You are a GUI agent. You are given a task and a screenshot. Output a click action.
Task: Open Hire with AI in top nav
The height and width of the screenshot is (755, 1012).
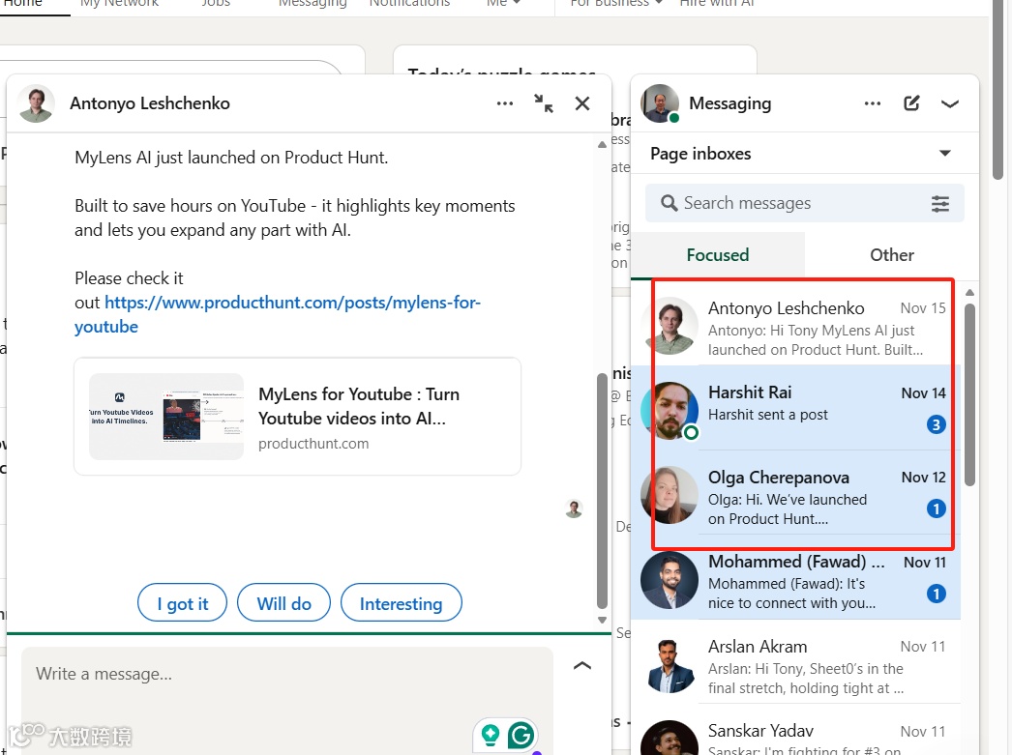[716, 4]
